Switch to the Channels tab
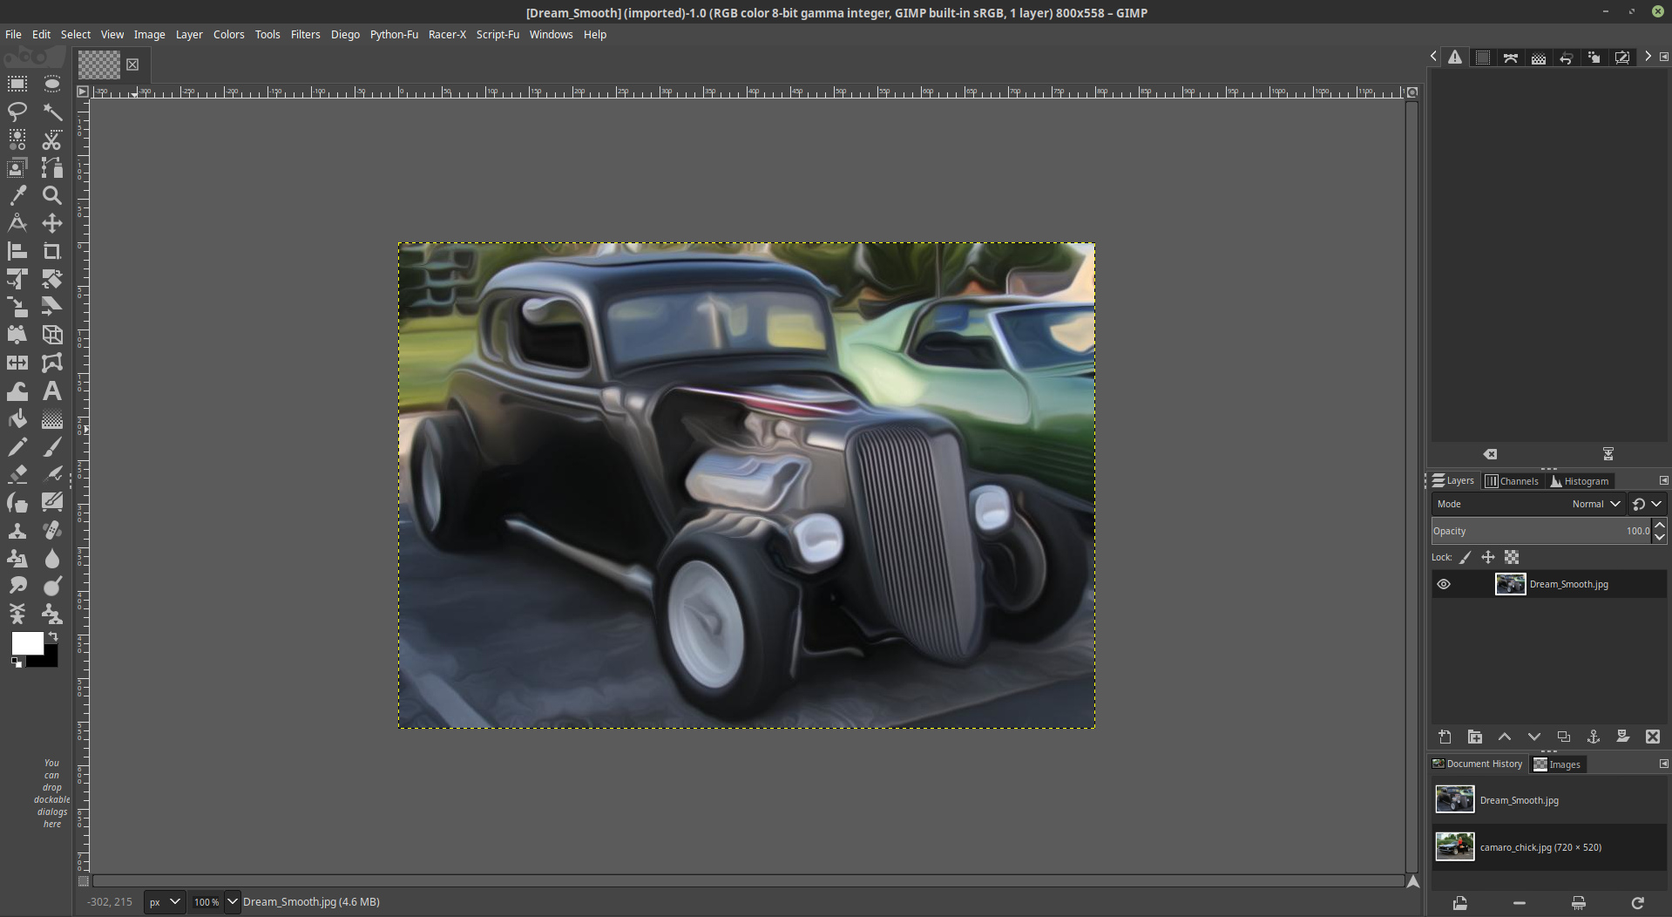The width and height of the screenshot is (1672, 917). click(1512, 481)
